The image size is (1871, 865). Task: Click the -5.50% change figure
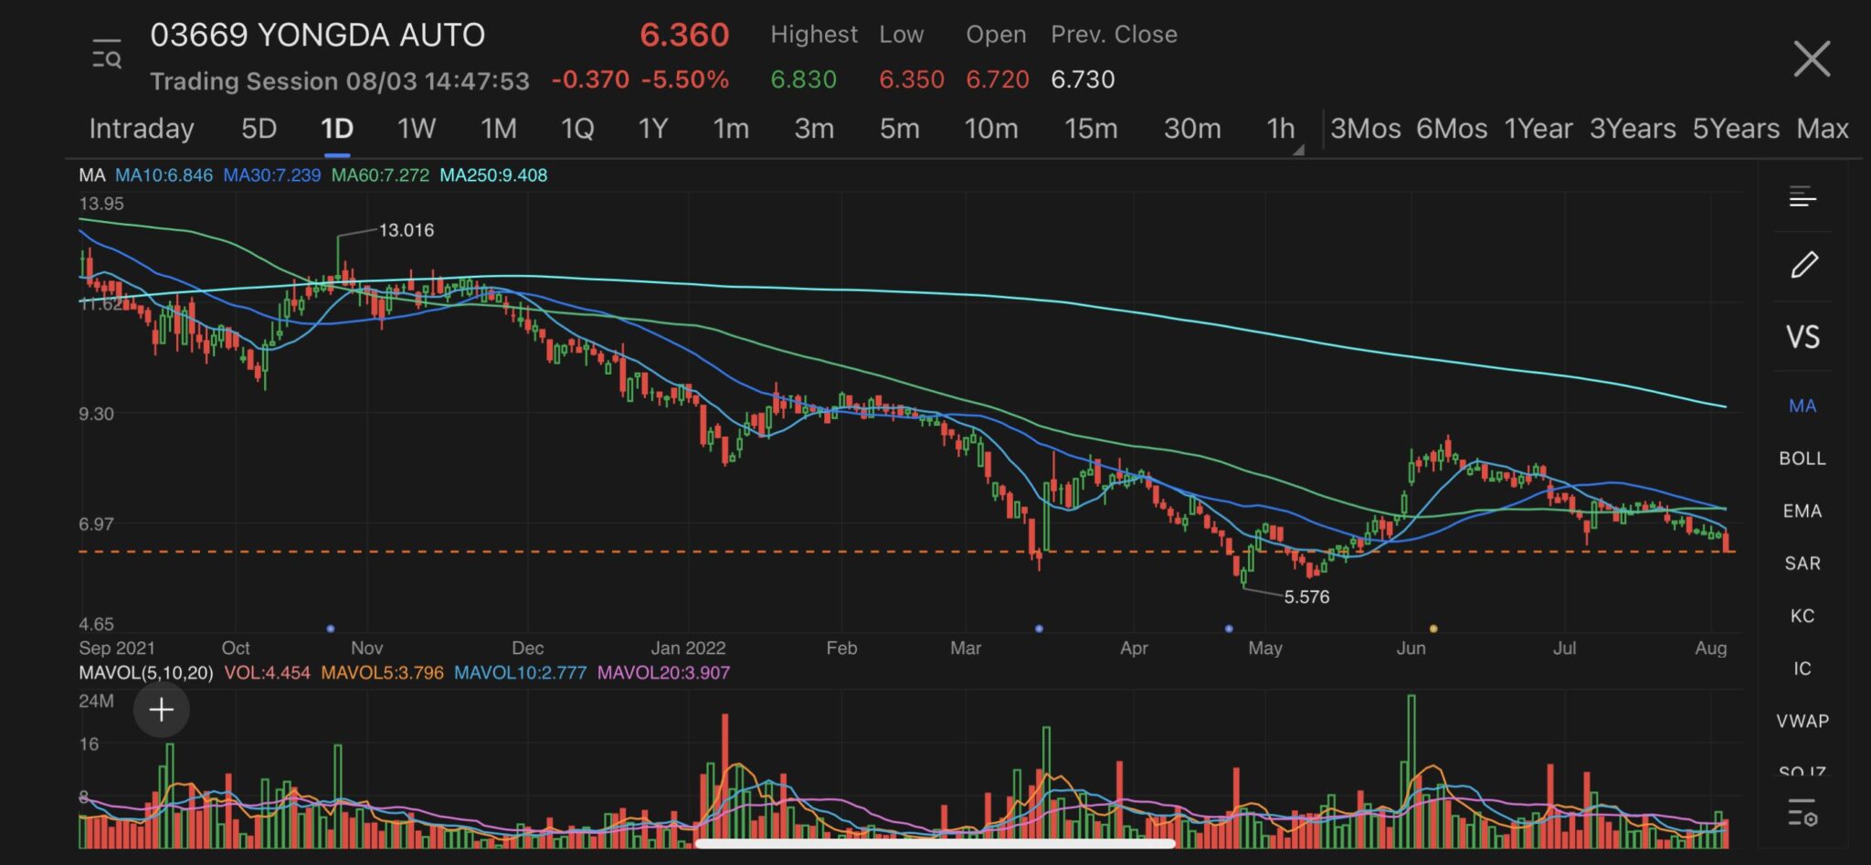[x=685, y=79]
